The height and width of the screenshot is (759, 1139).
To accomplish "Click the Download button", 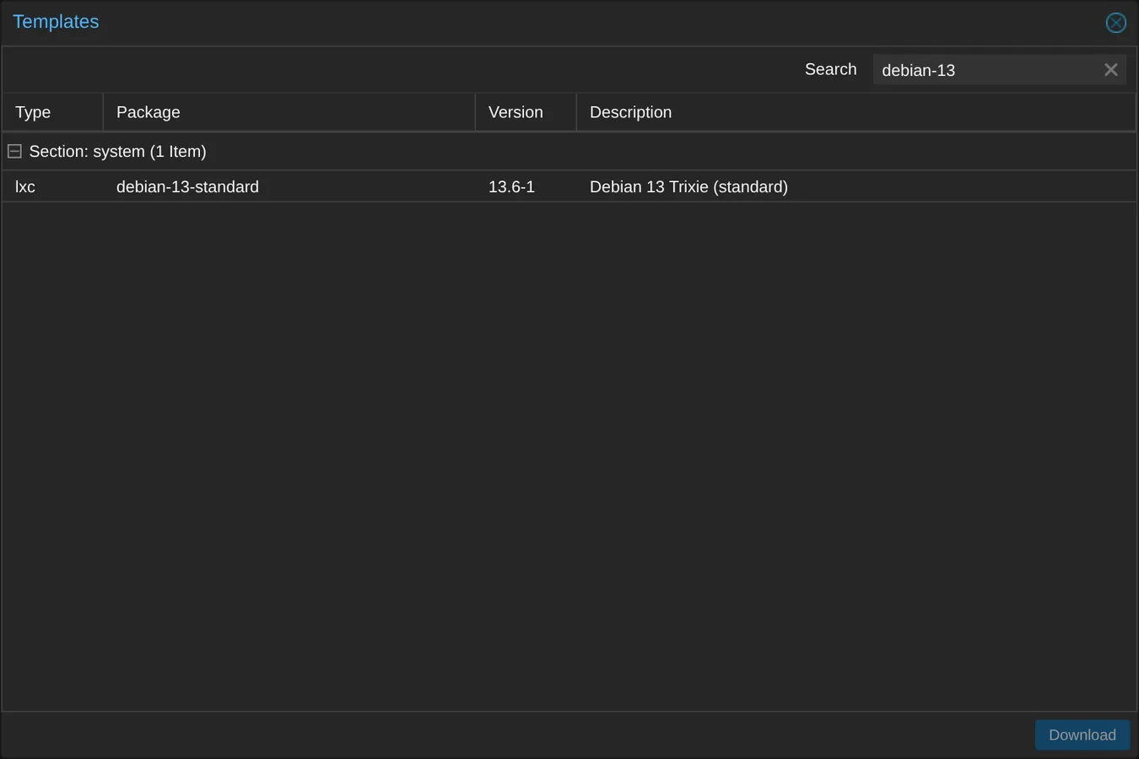I will click(1082, 735).
